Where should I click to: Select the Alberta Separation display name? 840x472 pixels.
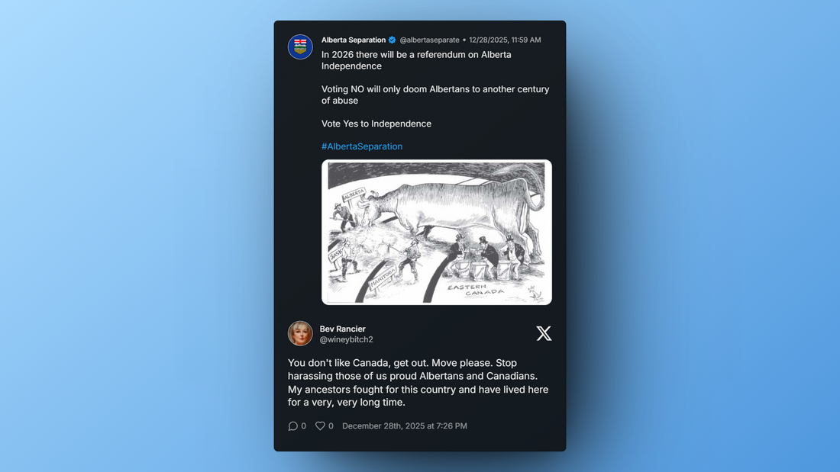pyautogui.click(x=354, y=40)
